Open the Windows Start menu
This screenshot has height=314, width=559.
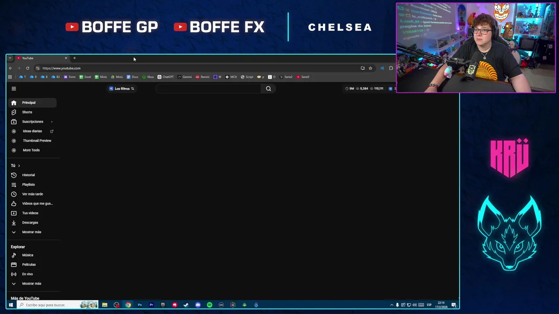(x=11, y=305)
